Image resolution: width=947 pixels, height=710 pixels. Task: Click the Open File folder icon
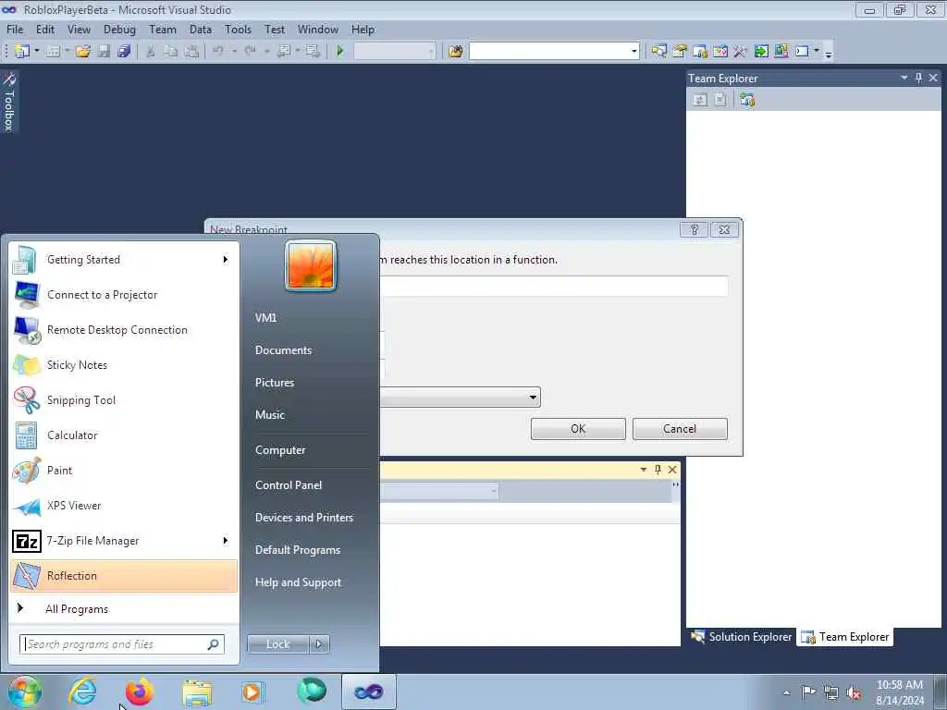pyautogui.click(x=82, y=52)
